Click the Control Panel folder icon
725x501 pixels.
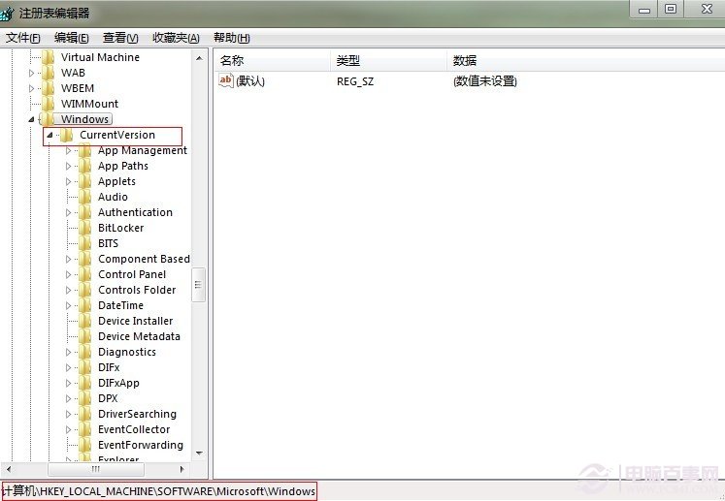pyautogui.click(x=85, y=274)
